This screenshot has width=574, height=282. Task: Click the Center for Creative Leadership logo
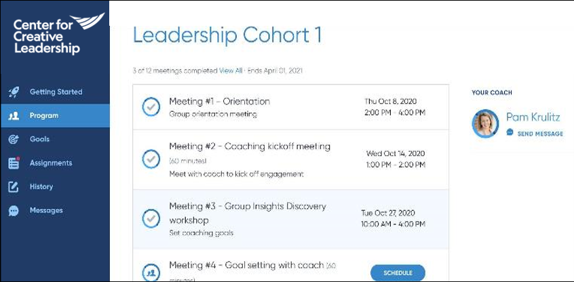[58, 34]
